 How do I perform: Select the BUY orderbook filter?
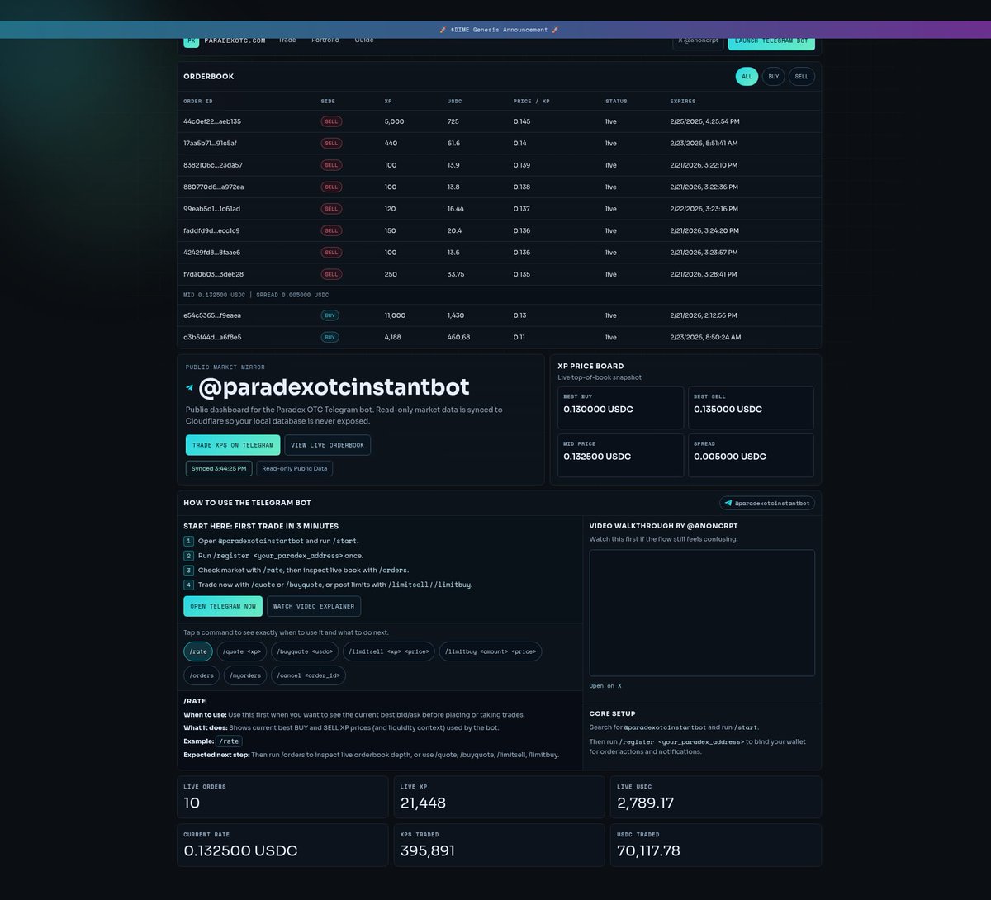(x=774, y=77)
